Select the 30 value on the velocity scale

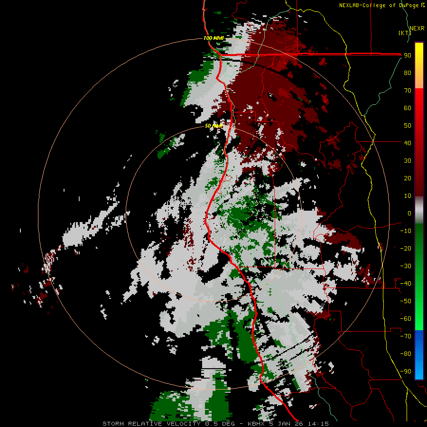[408, 161]
